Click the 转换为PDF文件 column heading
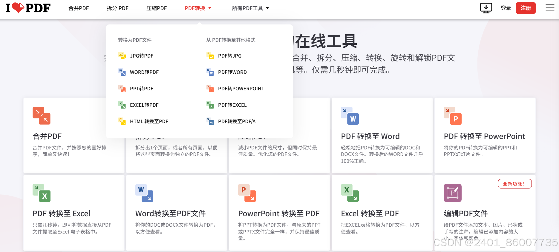Viewport: 559px width, 252px height. point(135,40)
